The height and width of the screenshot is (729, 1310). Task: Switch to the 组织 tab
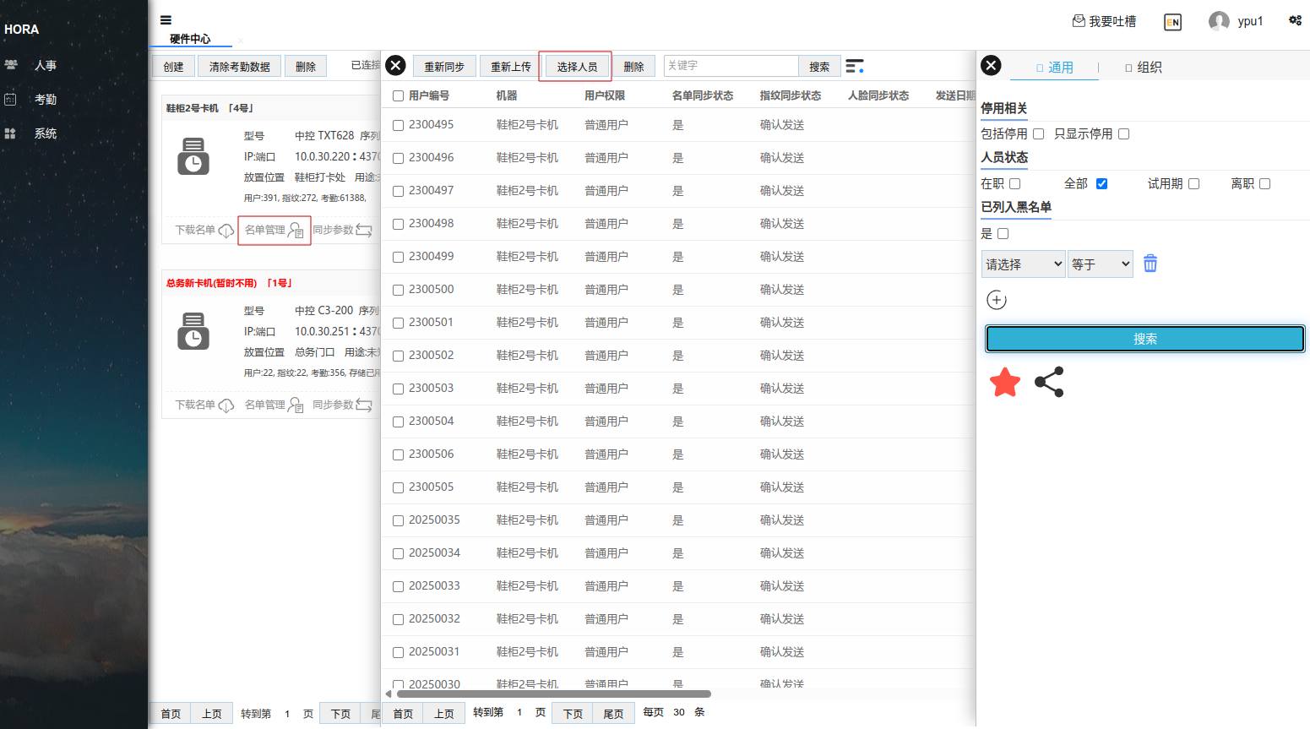(1144, 68)
